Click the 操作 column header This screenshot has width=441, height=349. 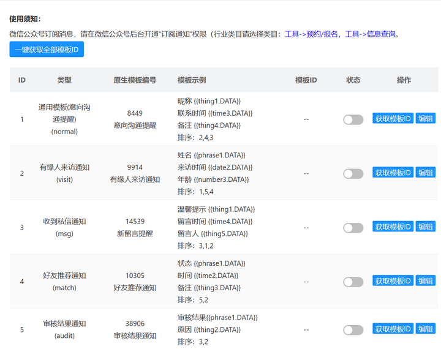point(404,80)
